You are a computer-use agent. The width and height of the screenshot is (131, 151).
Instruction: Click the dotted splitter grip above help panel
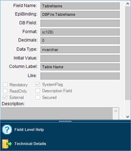(x=65, y=121)
